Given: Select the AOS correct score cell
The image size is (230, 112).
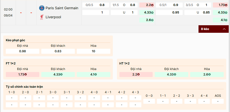Looking at the screenshot, I should (x=218, y=101).
